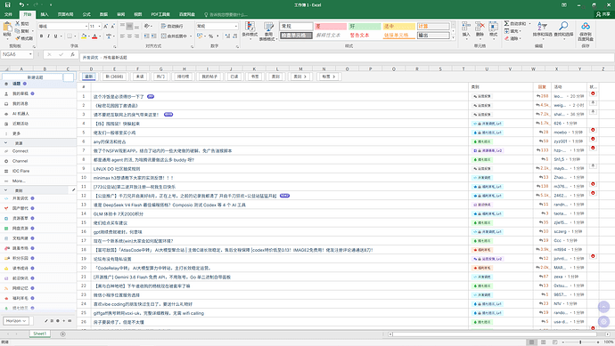Switch to the PDF tools ribbon tab
This screenshot has width=615, height=346.
click(x=160, y=14)
